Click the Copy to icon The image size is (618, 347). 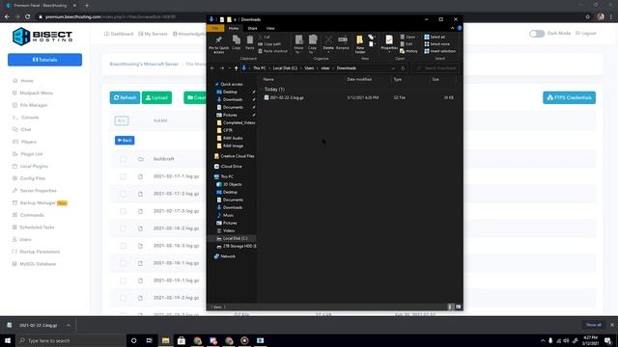[313, 43]
